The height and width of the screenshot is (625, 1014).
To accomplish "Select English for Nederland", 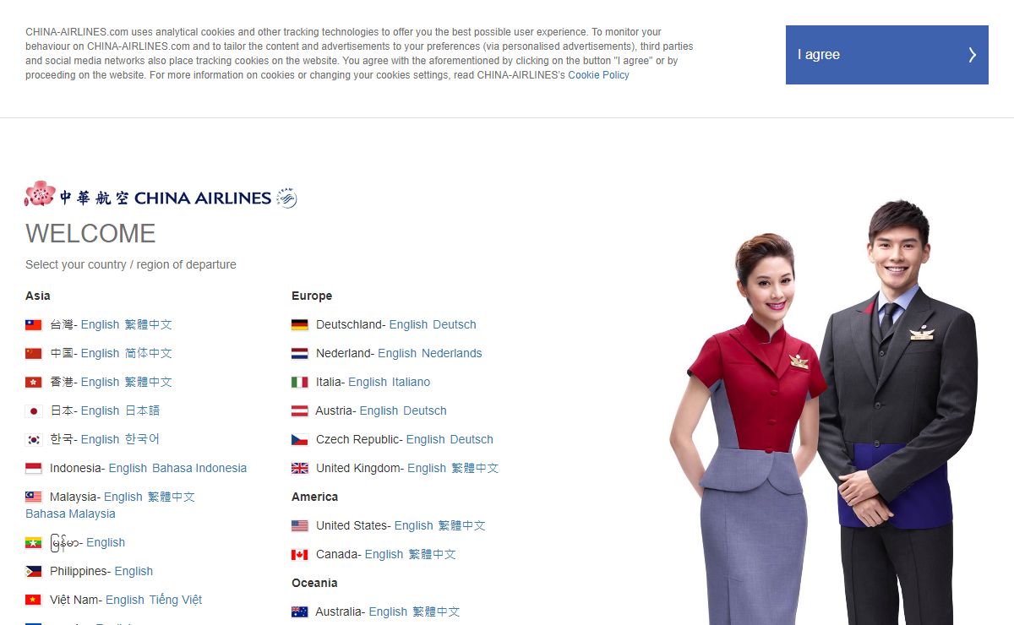I will [x=397, y=353].
